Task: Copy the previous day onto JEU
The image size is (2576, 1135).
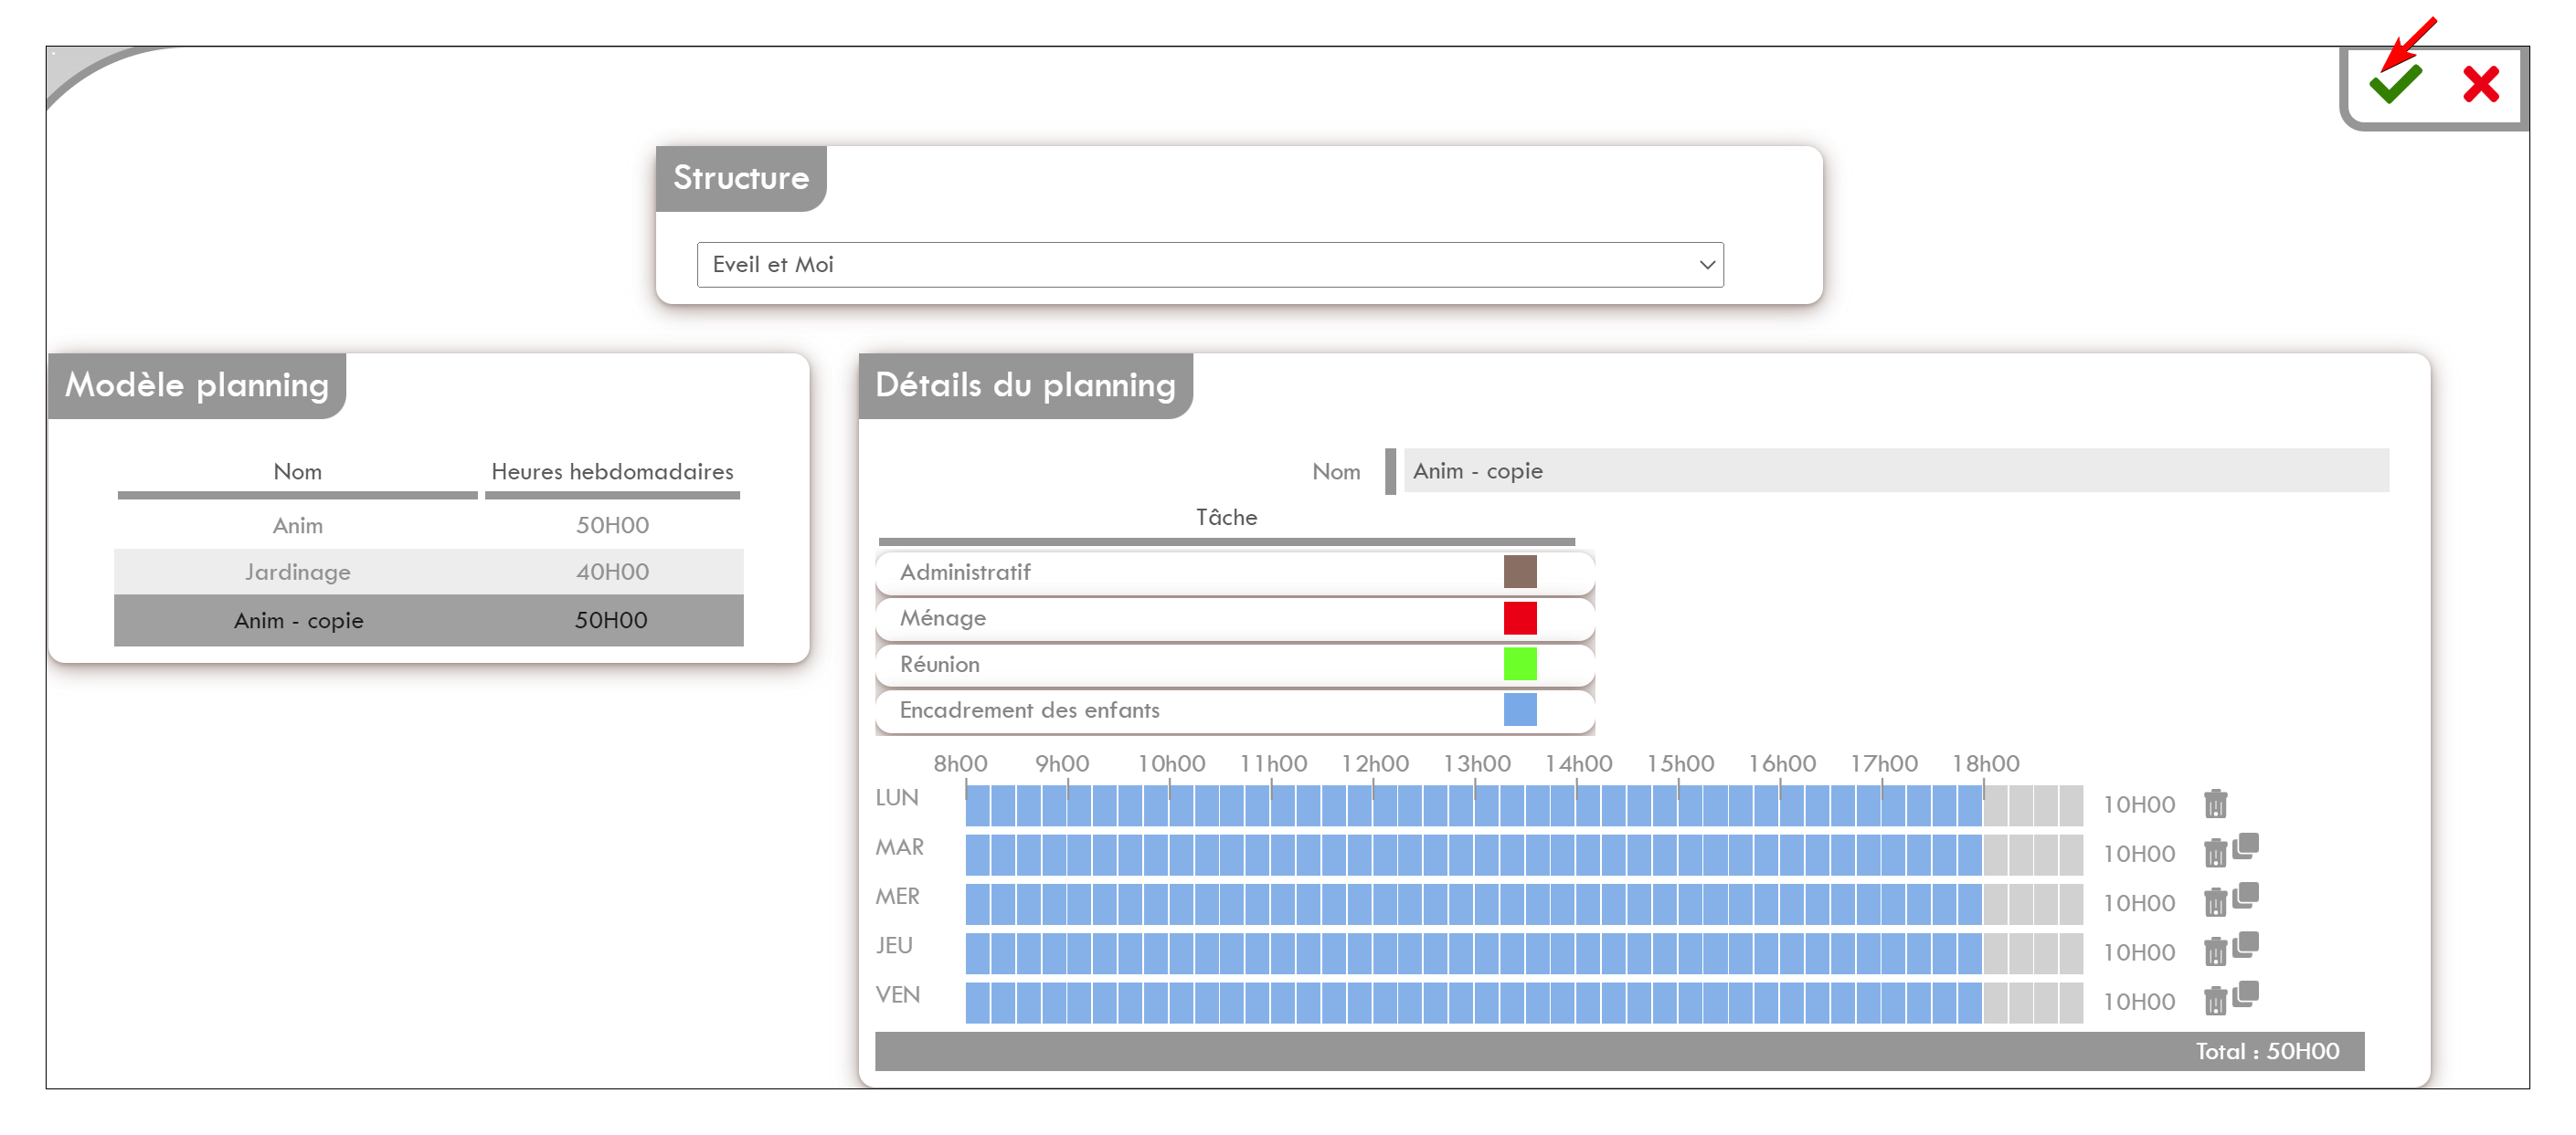Action: (2245, 944)
